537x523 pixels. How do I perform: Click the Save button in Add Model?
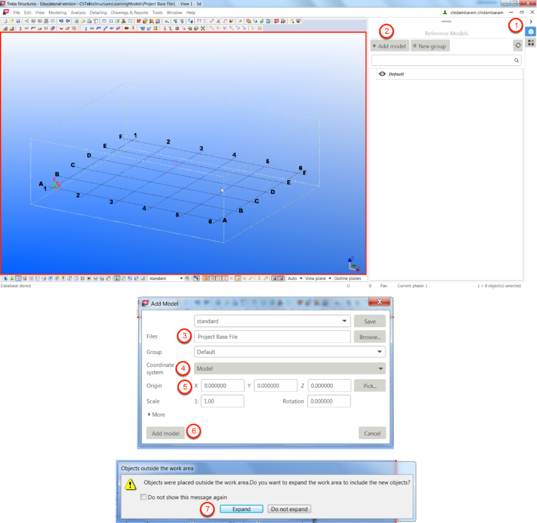pos(370,321)
